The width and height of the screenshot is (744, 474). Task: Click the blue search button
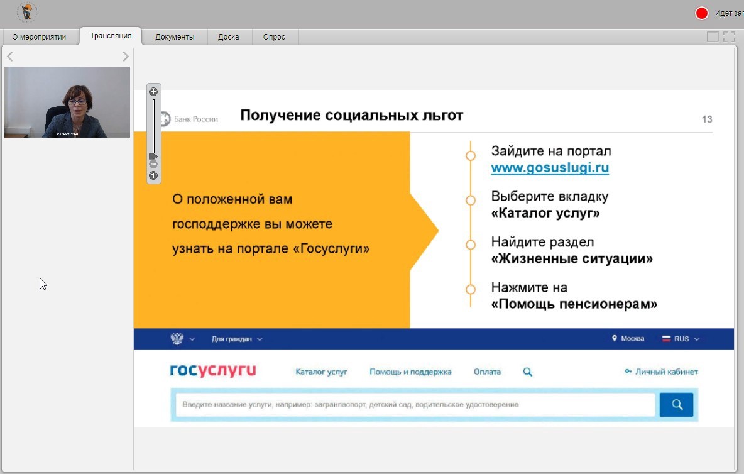pyautogui.click(x=677, y=405)
